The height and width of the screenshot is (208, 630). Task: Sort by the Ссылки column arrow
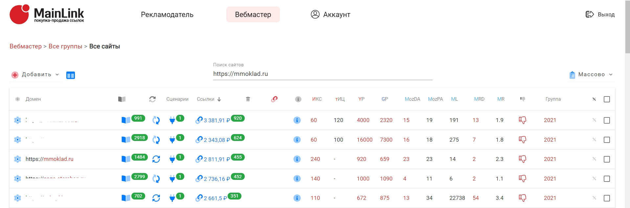219,99
